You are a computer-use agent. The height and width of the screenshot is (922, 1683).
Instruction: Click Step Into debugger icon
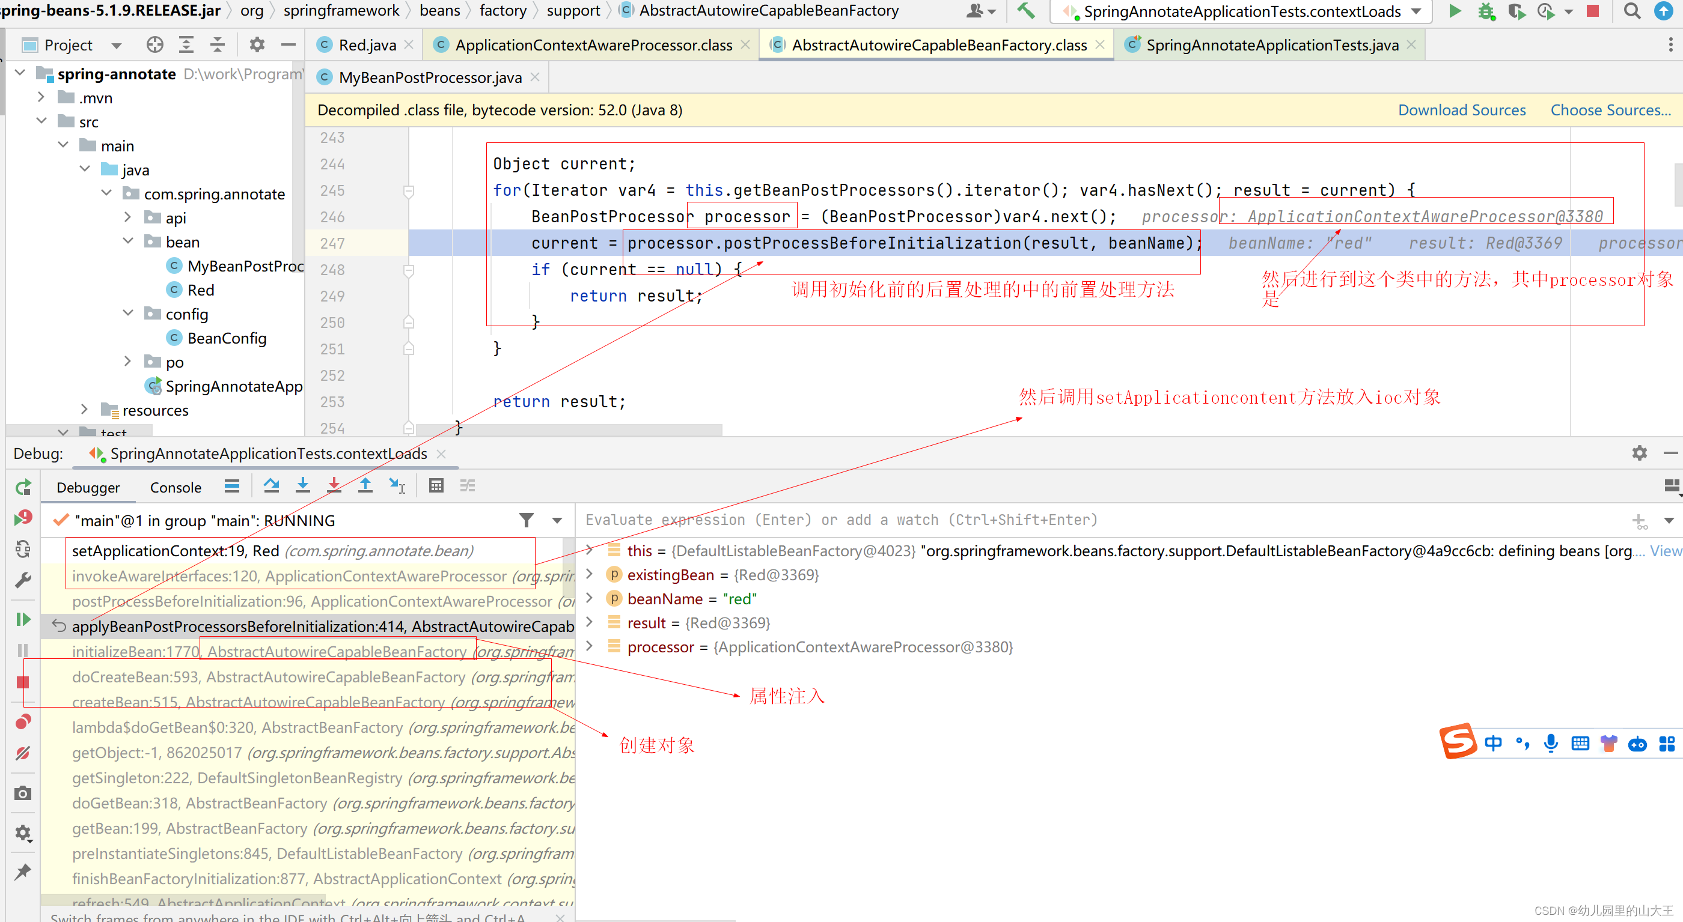tap(302, 486)
